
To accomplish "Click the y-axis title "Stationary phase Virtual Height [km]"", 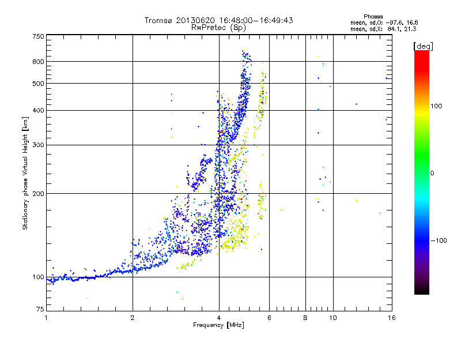I will coord(25,174).
